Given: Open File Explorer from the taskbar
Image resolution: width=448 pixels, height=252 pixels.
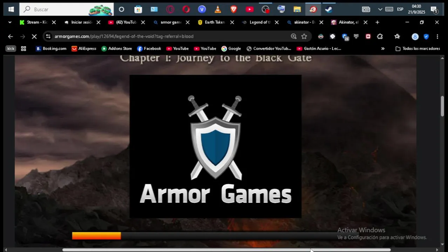Looking at the screenshot, I should click(297, 9).
